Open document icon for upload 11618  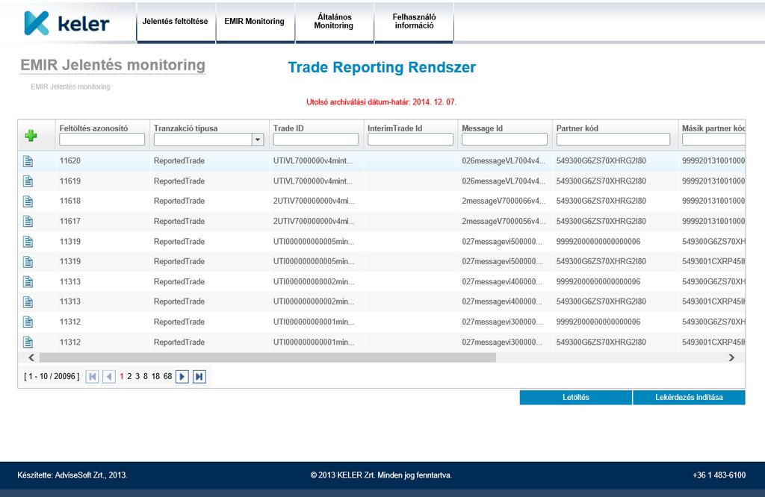click(28, 201)
